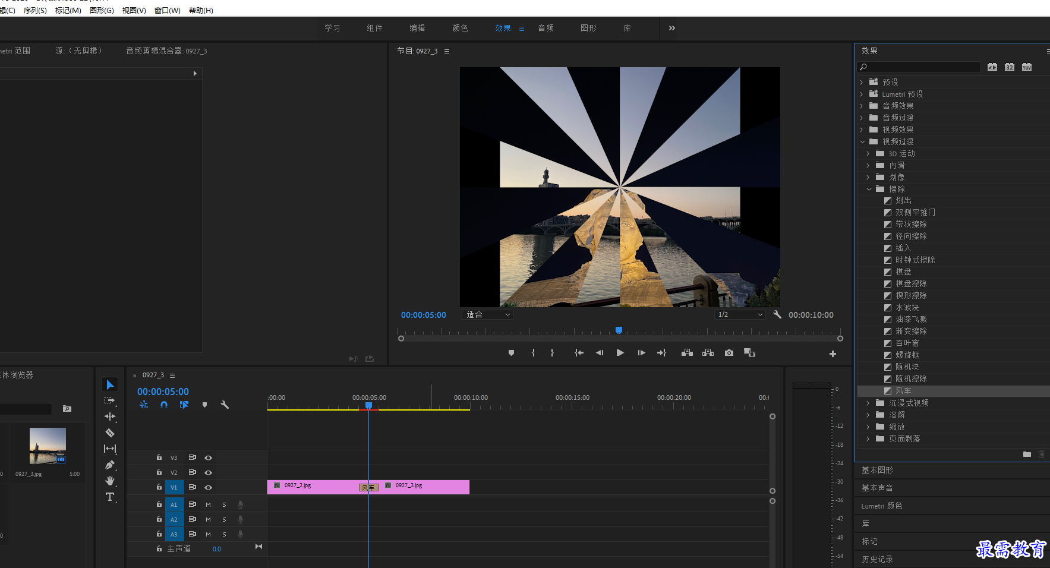Toggle nest-or-individual clips insert button
Image resolution: width=1050 pixels, height=568 pixels.
coord(144,405)
